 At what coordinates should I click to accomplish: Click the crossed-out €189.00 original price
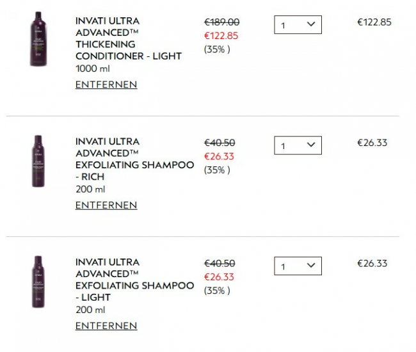click(221, 22)
